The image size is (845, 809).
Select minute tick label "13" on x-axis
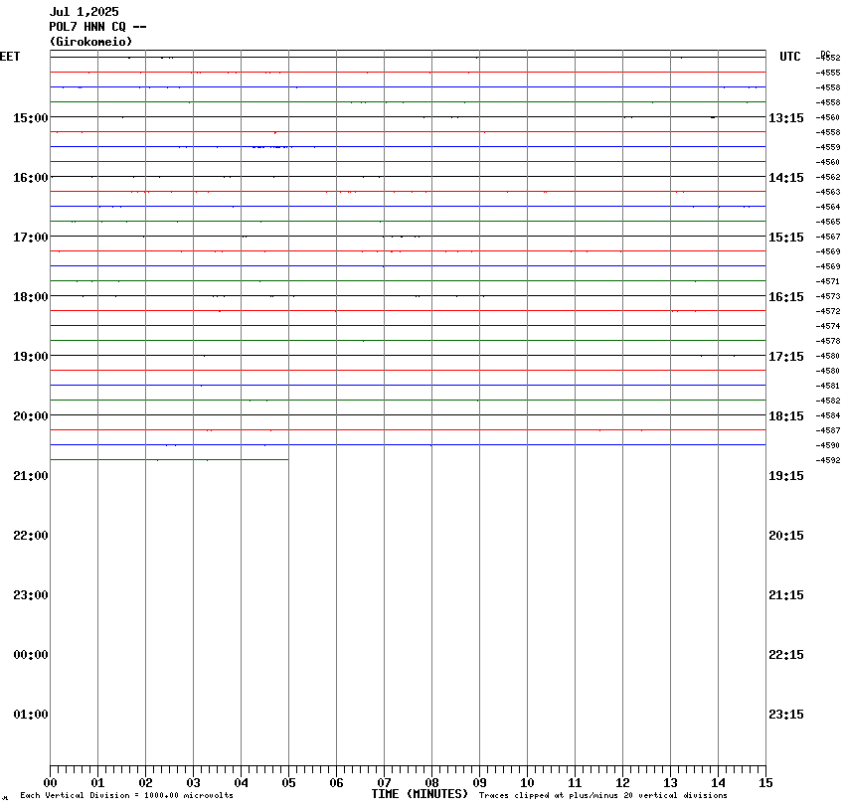[x=670, y=783]
